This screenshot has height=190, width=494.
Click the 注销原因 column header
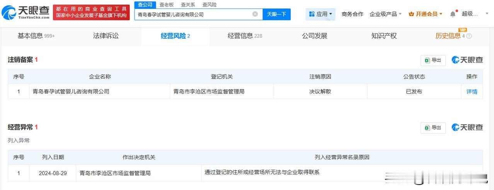[x=320, y=76]
